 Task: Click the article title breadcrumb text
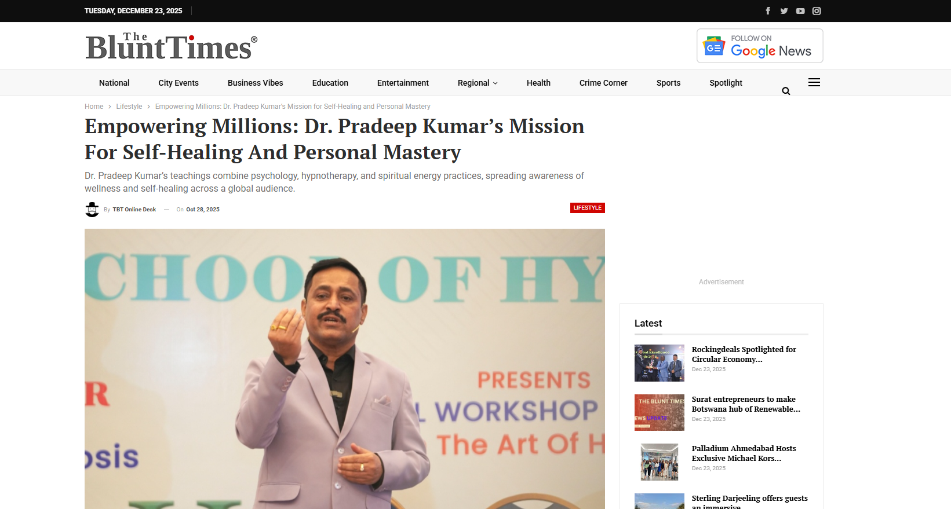click(293, 107)
